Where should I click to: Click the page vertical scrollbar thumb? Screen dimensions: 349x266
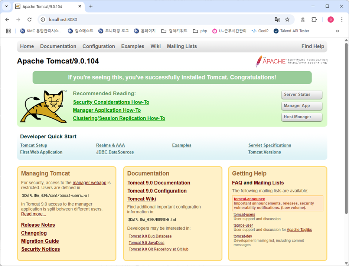[x=346, y=128]
